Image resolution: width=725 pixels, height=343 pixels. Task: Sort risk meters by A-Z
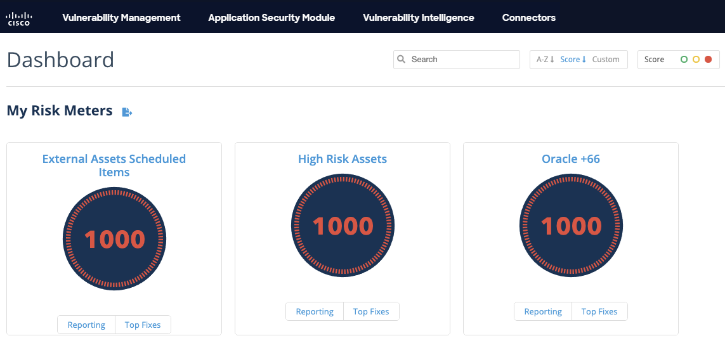tap(545, 60)
